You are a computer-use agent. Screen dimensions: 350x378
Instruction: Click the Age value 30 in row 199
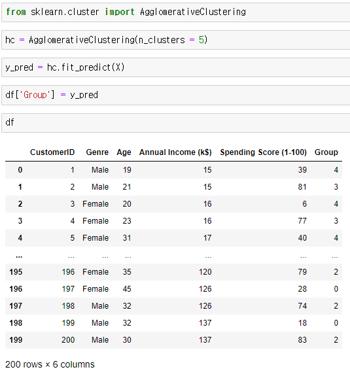(127, 340)
